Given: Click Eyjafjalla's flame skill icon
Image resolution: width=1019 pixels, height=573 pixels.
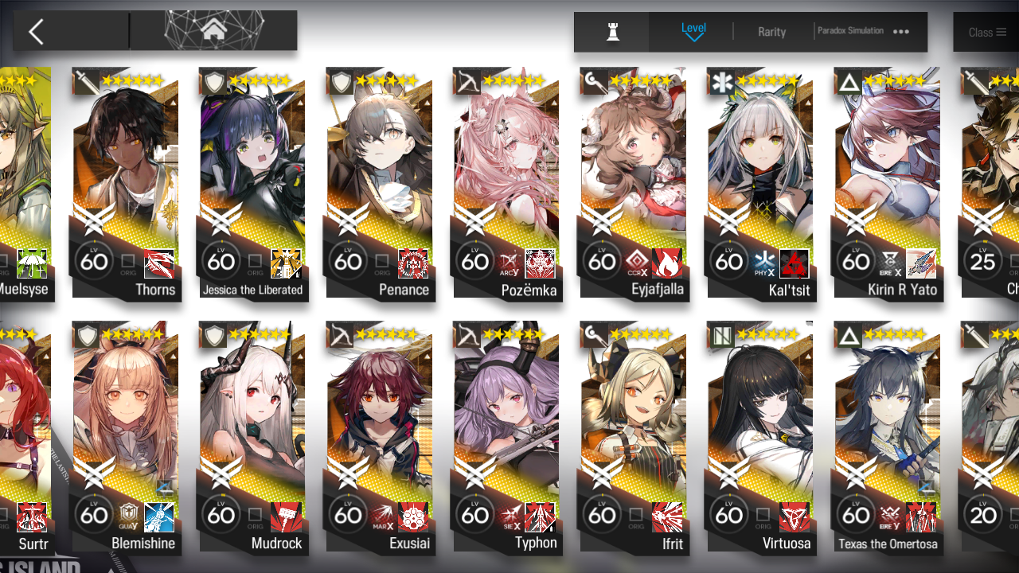Looking at the screenshot, I should point(667,263).
